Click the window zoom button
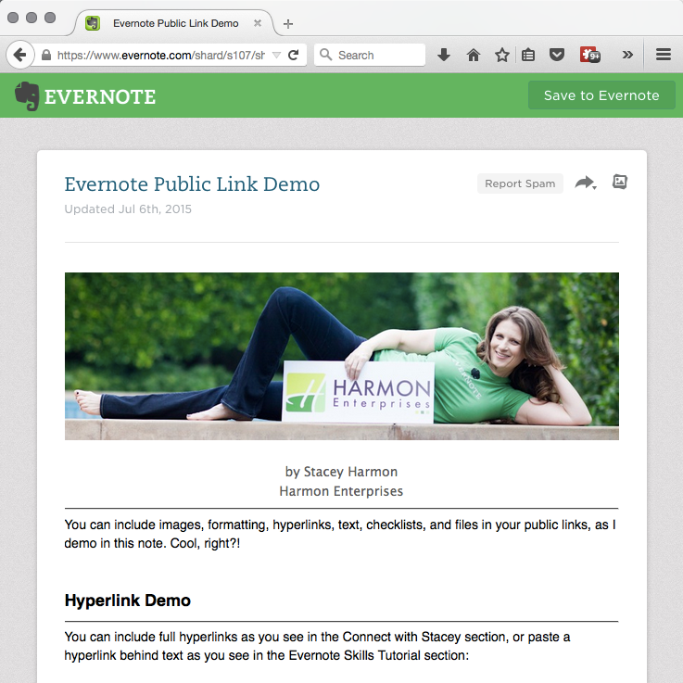The width and height of the screenshot is (683, 683). tap(50, 18)
